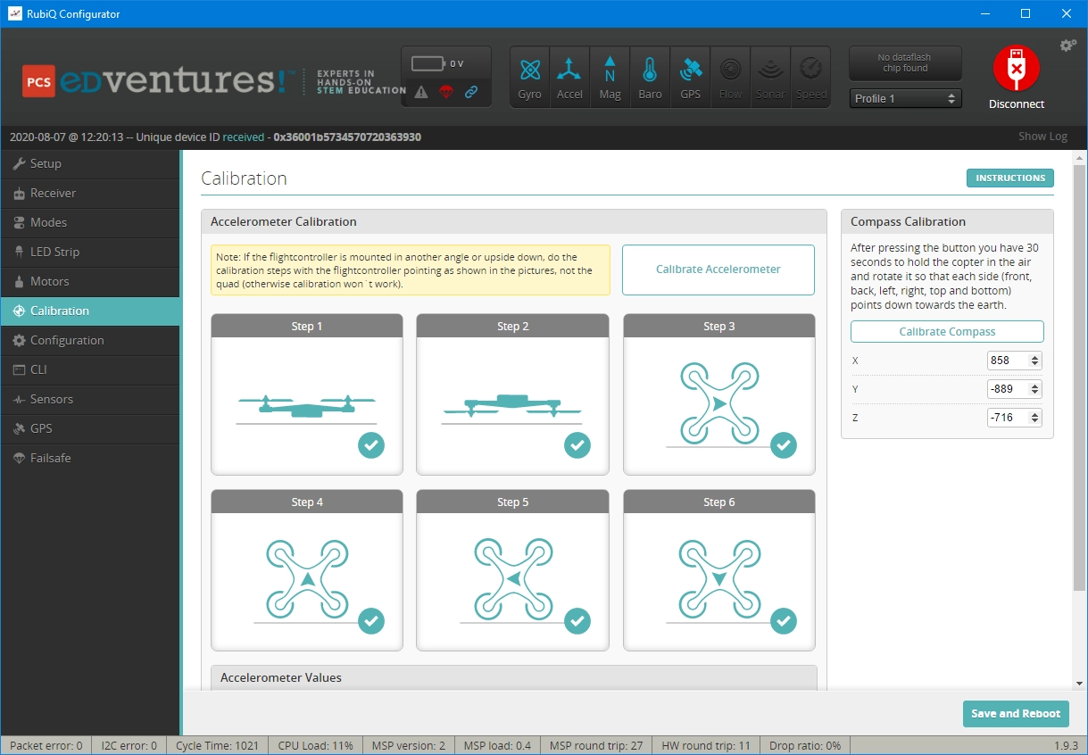Click the Baro thermometer sensor icon
Viewport: 1088px width, 755px height.
tap(650, 77)
